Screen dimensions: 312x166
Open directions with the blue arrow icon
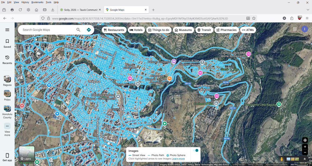(x=89, y=30)
